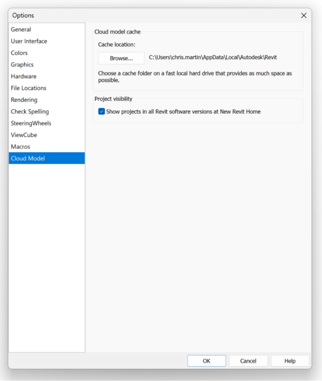Click the 'Choose a cache folder' hint text
This screenshot has width=322, height=381.
tap(195, 77)
